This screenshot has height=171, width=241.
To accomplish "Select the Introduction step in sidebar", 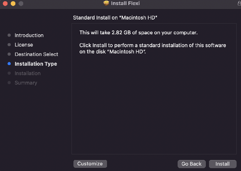I will coord(29,35).
